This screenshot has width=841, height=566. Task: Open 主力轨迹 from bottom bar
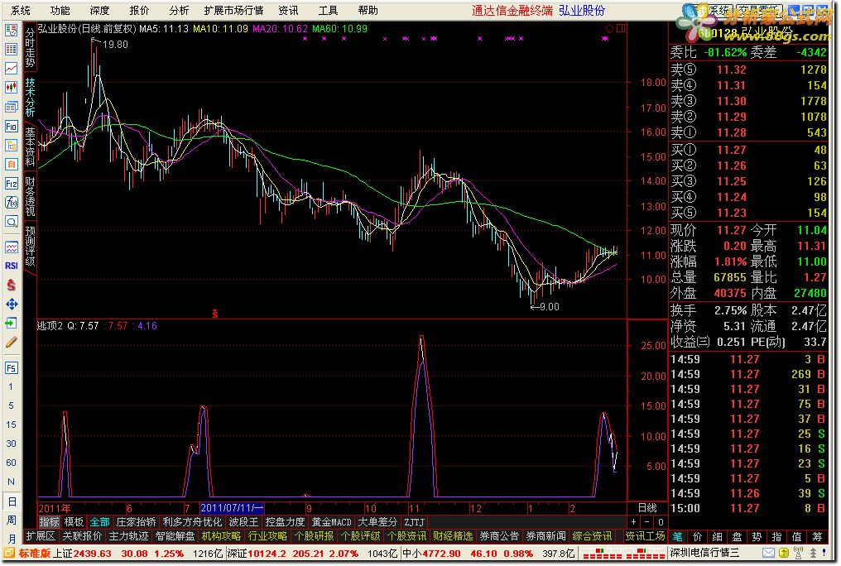tap(128, 536)
